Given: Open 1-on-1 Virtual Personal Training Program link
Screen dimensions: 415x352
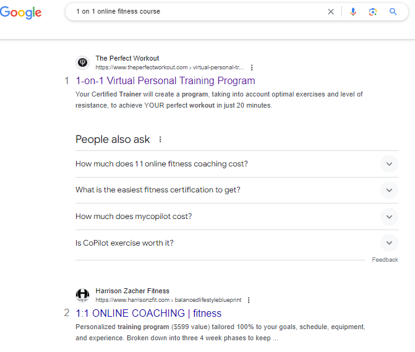Looking at the screenshot, I should click(x=165, y=80).
